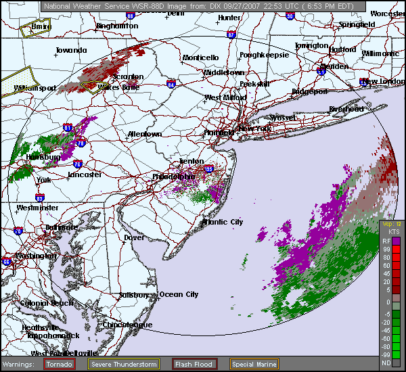Click the Interstate 84 shield marker

pyautogui.click(x=171, y=84)
